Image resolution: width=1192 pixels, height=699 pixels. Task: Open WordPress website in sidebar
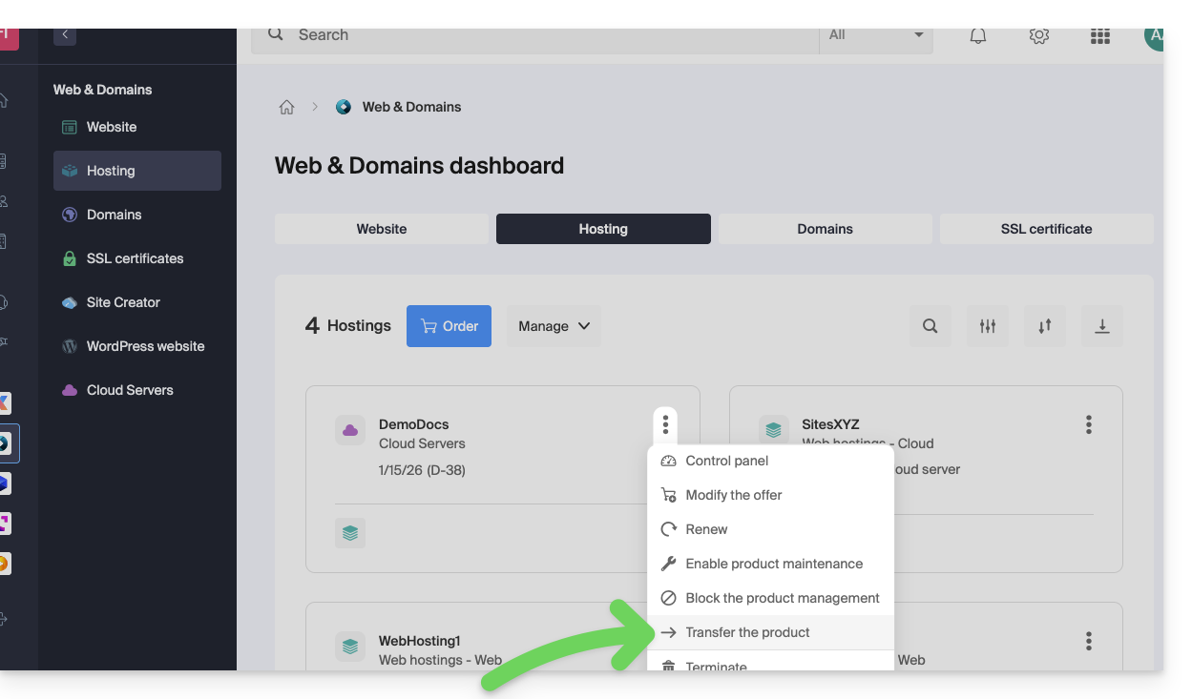click(x=145, y=346)
